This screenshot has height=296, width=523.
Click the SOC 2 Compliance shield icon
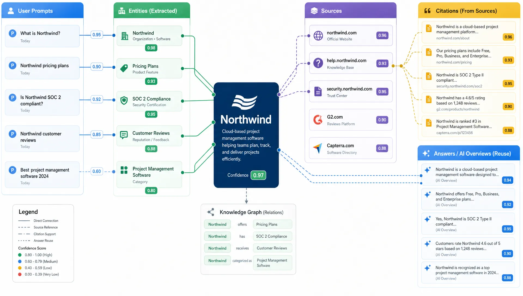pyautogui.click(x=124, y=101)
